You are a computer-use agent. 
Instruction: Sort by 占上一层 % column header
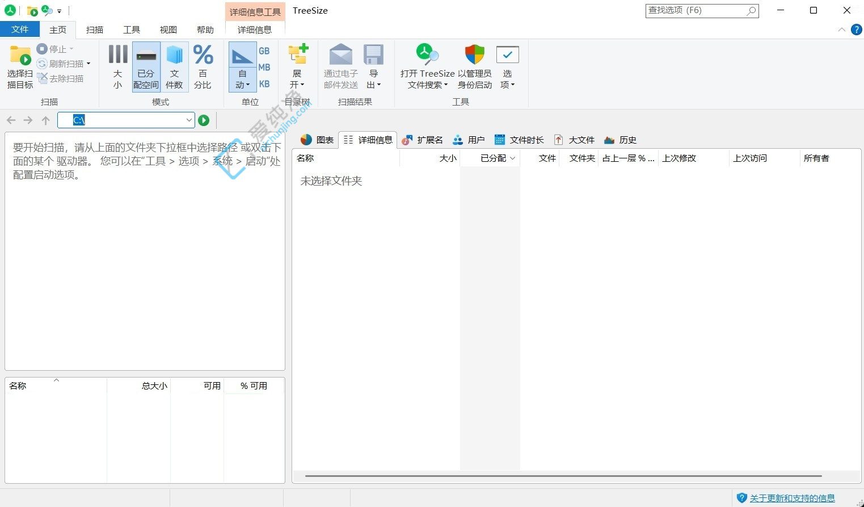tap(629, 158)
